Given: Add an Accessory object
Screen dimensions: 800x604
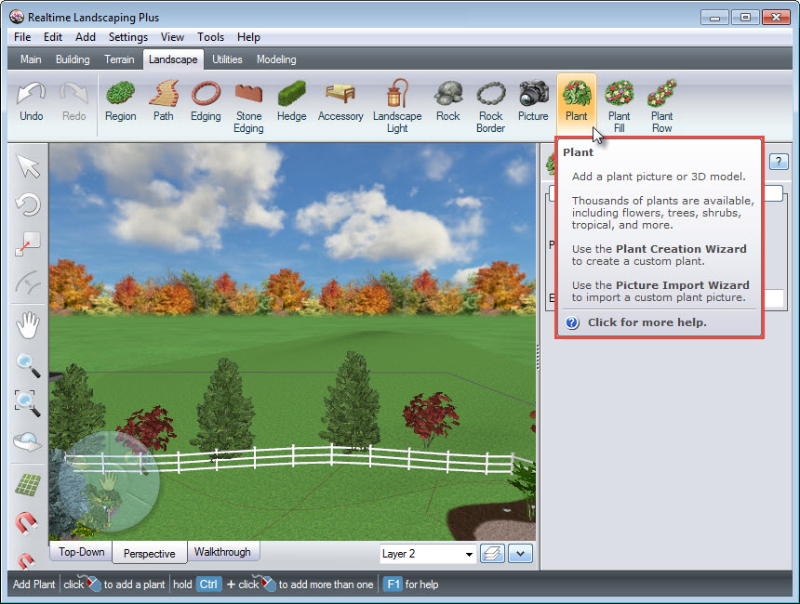Looking at the screenshot, I should (x=340, y=102).
